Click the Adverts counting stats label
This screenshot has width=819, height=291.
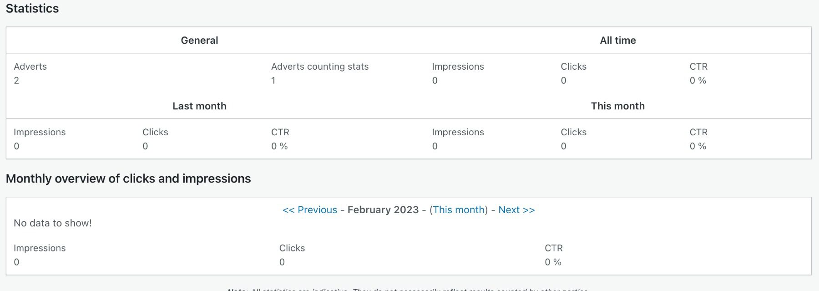(320, 66)
